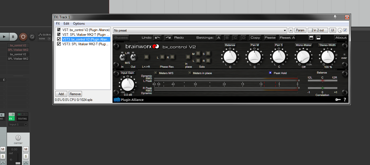The height and width of the screenshot is (165, 370).
Task: Enable the Meters in place checkbox
Action: click(x=190, y=73)
